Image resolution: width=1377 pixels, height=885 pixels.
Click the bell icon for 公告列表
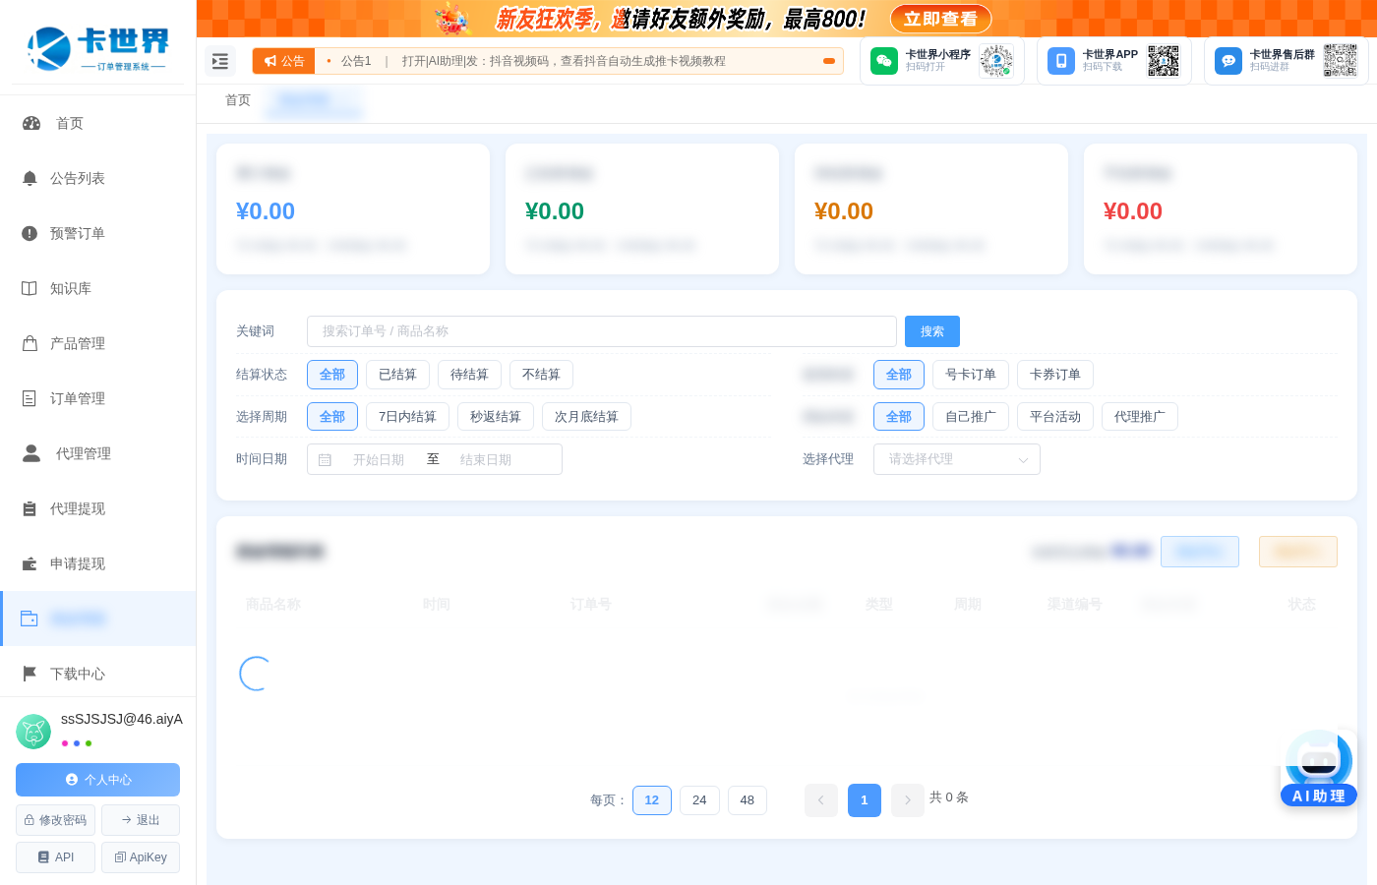coord(30,178)
